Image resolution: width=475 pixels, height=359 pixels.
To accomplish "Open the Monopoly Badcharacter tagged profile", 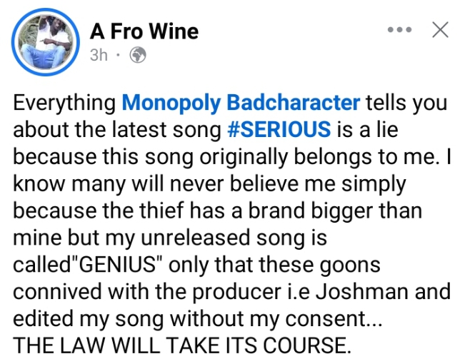I will click(241, 103).
